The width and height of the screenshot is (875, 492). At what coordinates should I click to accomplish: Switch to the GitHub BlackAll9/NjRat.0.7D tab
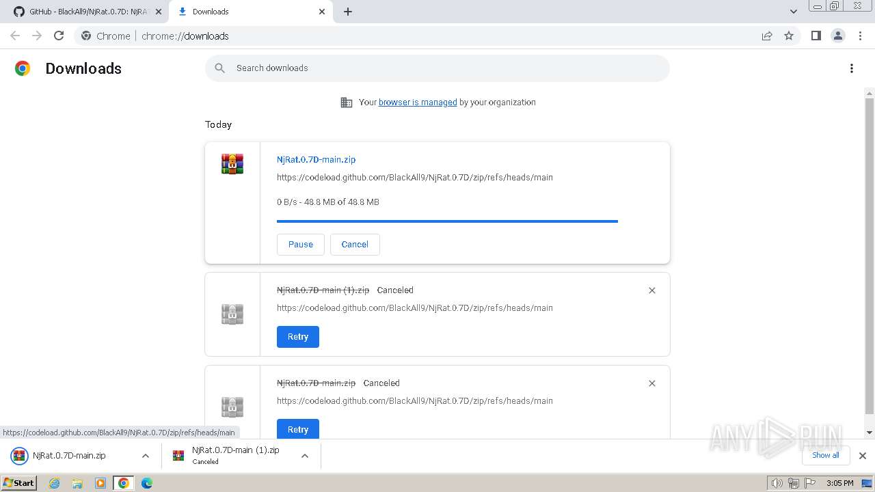pyautogui.click(x=87, y=12)
